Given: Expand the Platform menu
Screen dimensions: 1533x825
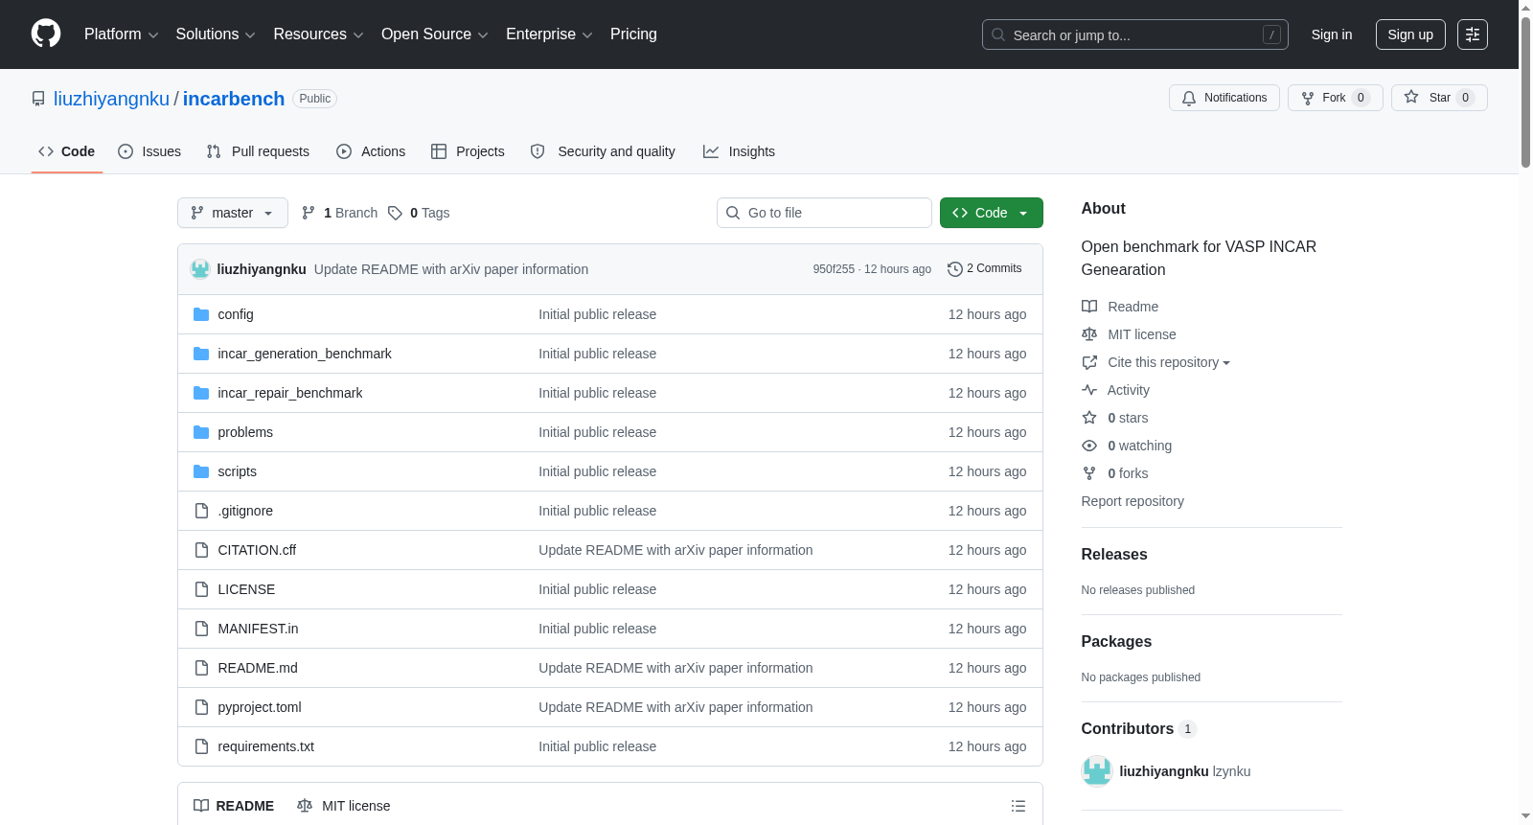Looking at the screenshot, I should (x=121, y=34).
